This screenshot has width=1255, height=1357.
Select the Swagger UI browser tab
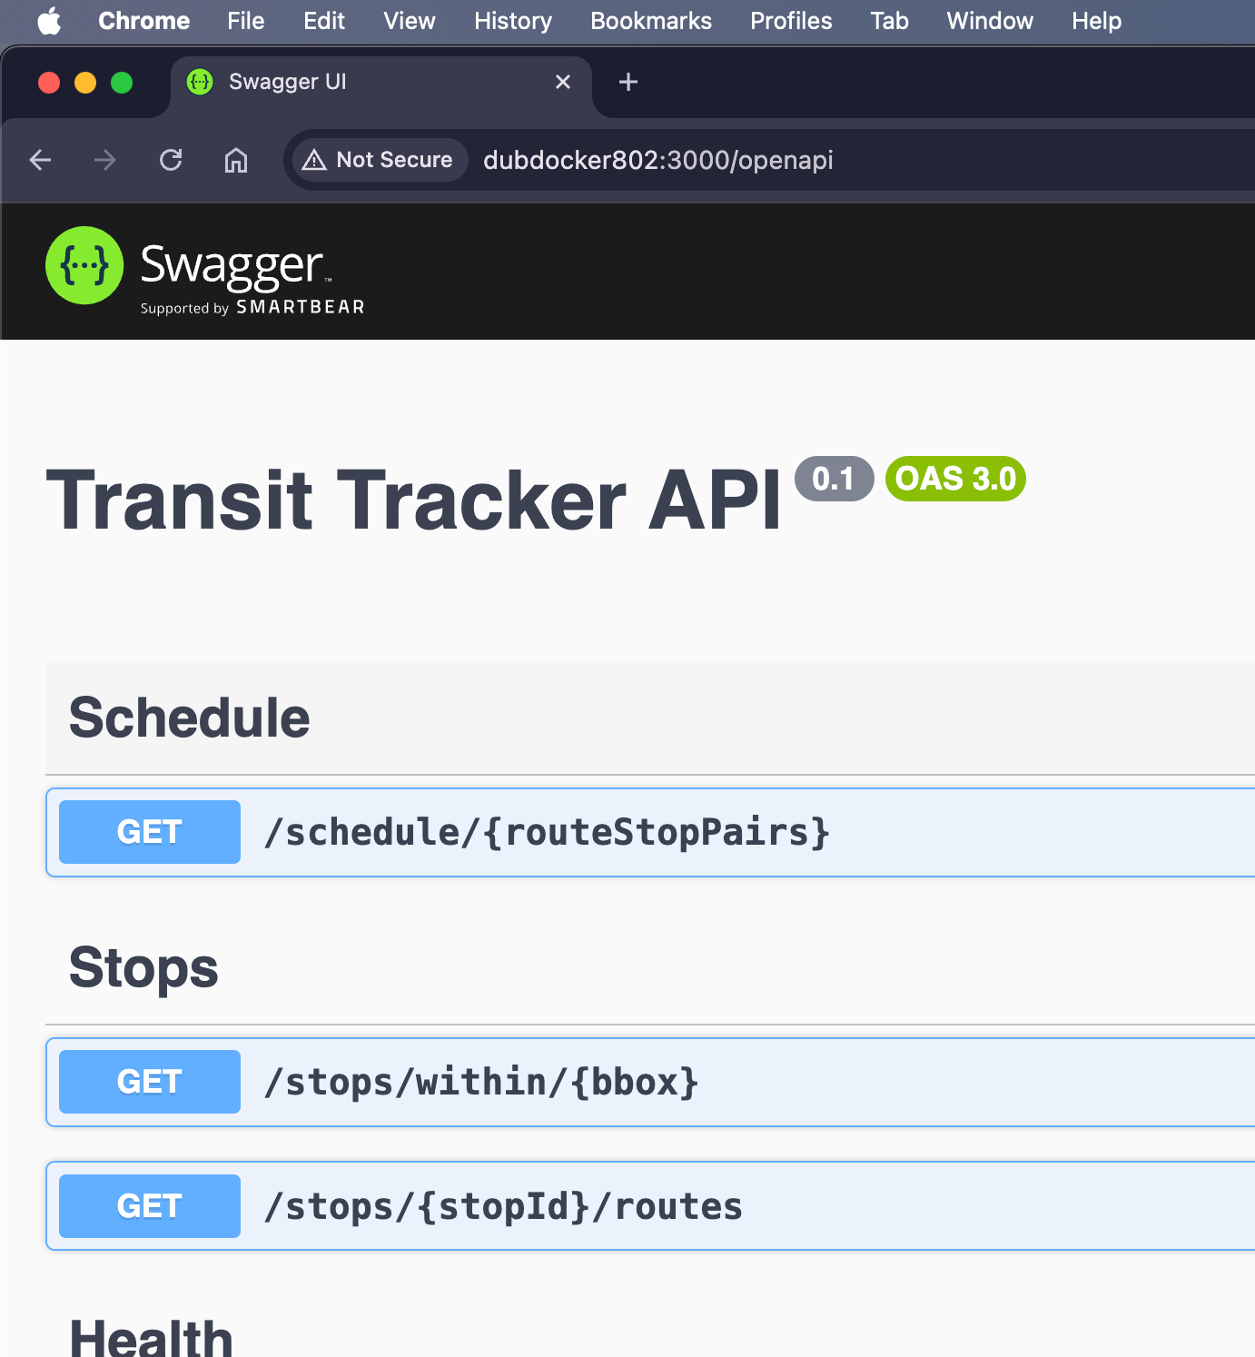click(x=363, y=83)
